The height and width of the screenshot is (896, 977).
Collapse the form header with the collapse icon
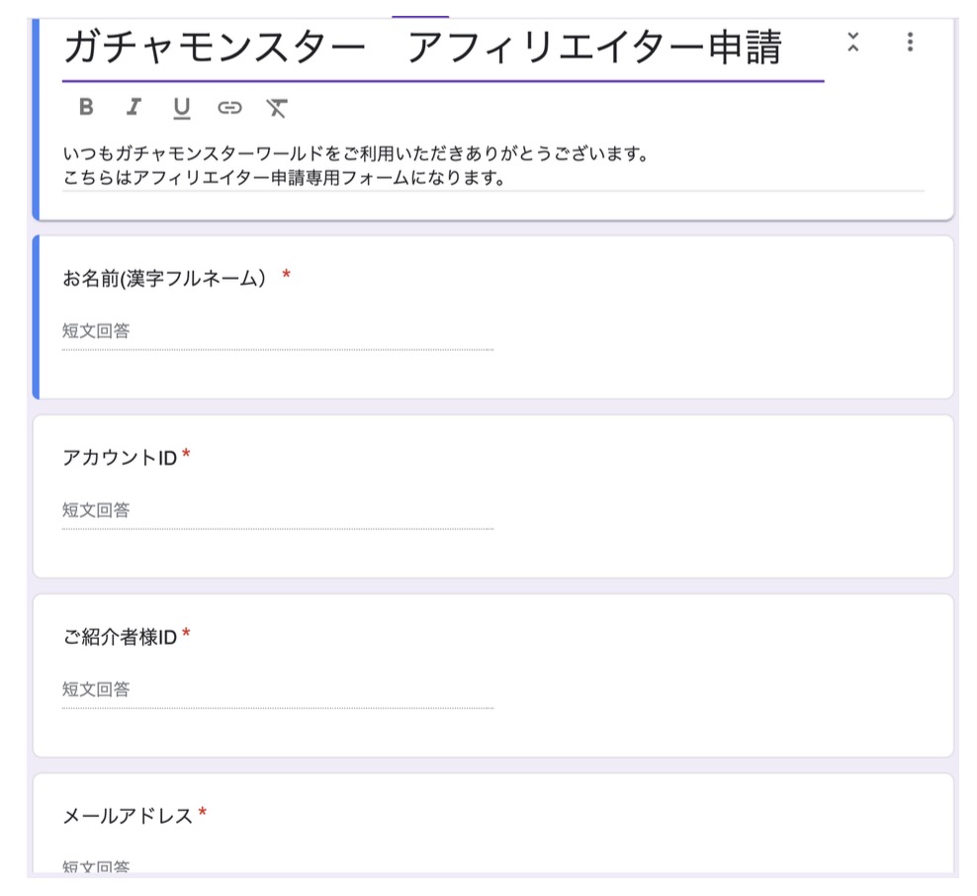[852, 44]
